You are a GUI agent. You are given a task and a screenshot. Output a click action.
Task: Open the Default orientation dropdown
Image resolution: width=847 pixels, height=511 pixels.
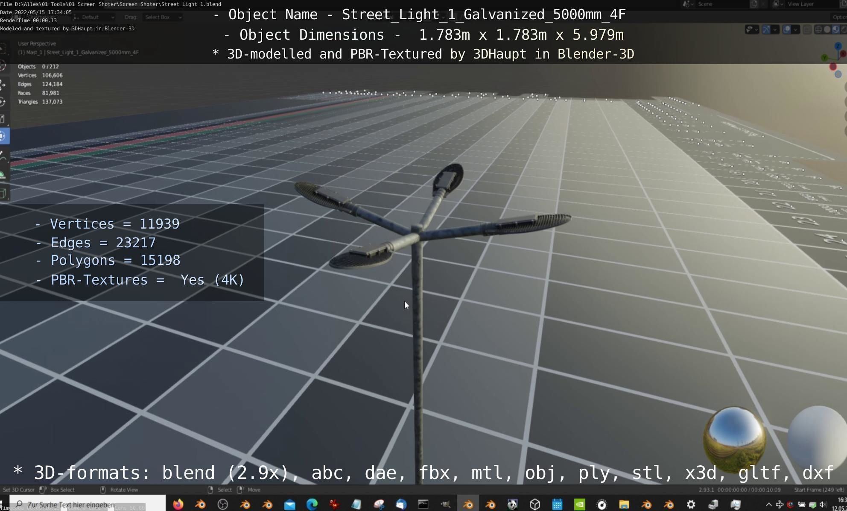pyautogui.click(x=94, y=17)
